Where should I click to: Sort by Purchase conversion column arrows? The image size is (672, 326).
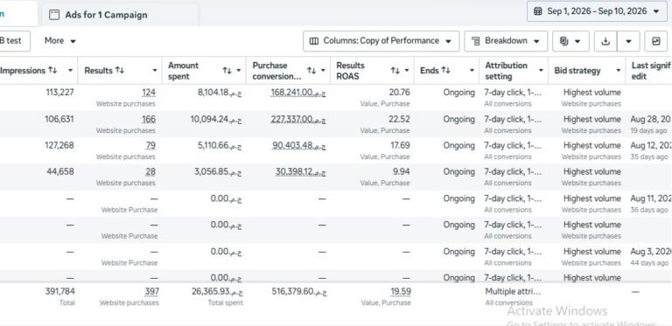click(311, 71)
